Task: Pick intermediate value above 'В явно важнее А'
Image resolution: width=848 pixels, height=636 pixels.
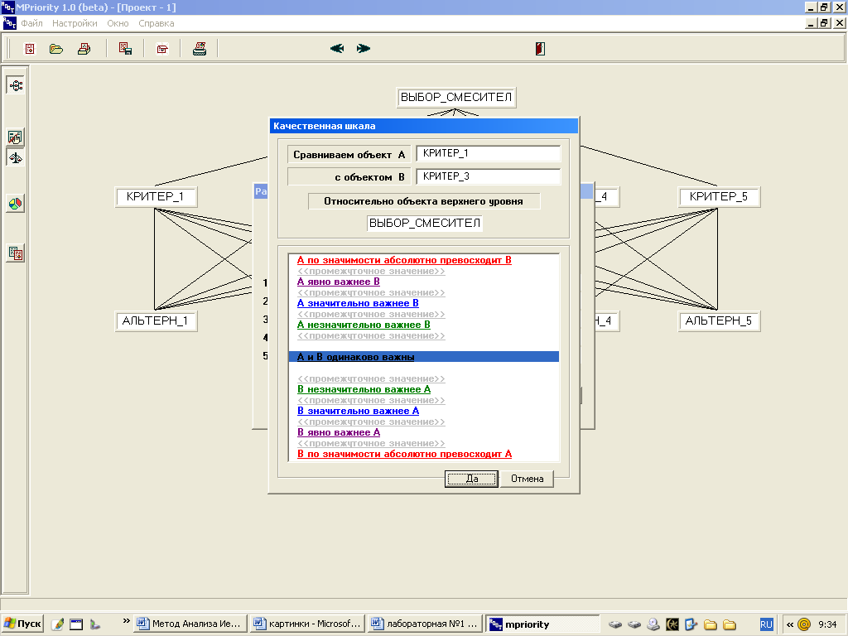Action: point(371,422)
